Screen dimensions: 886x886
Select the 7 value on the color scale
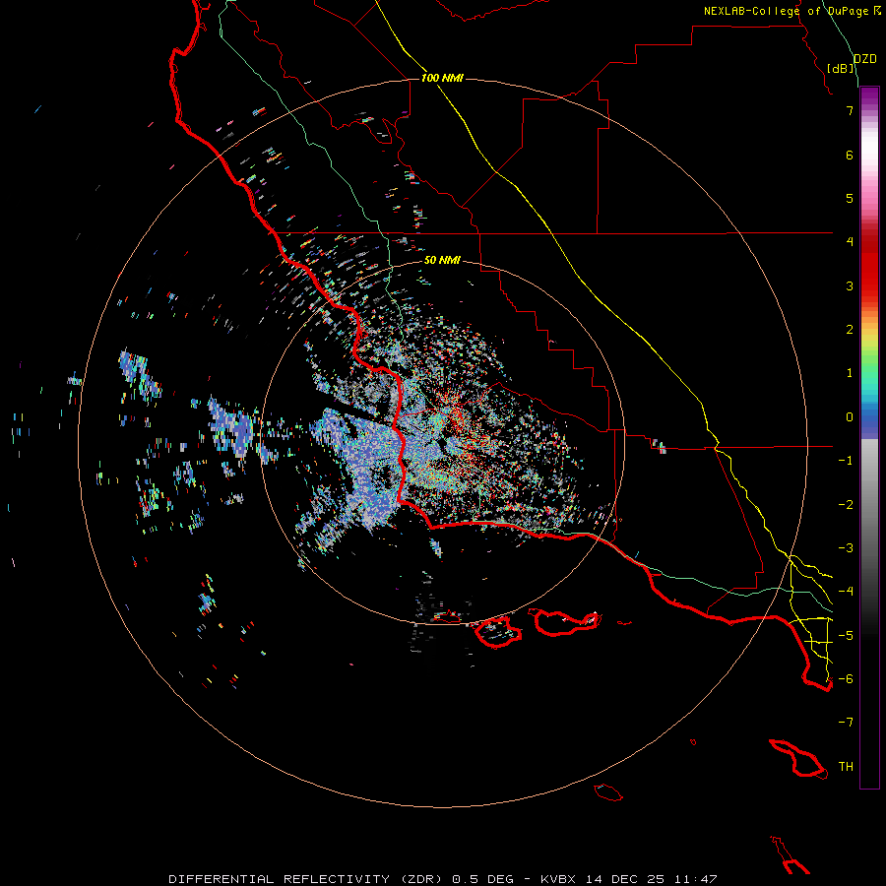(850, 110)
